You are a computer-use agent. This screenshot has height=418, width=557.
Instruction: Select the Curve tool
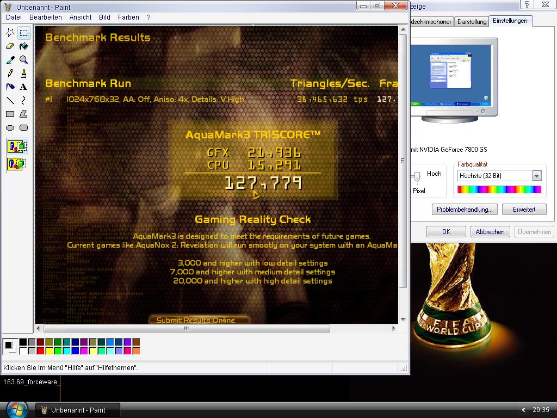[x=24, y=101]
